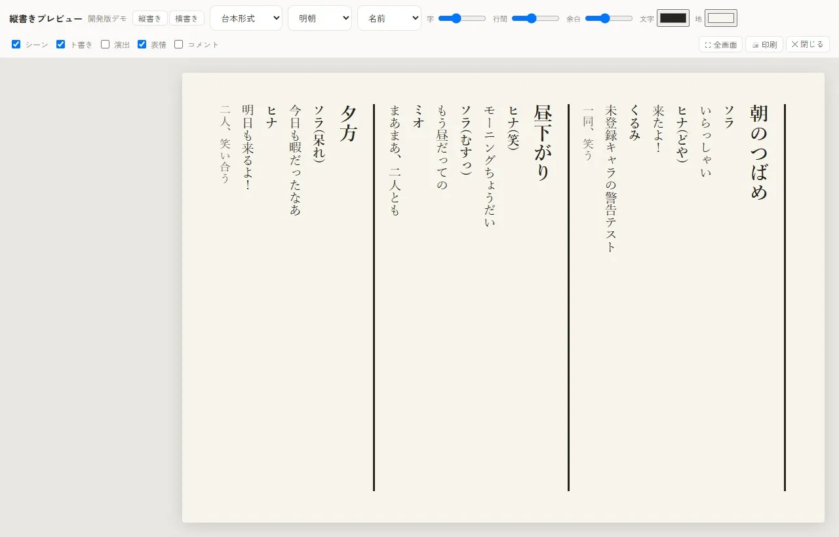839x537 pixels.
Task: Uncheck the ト書き checkbox
Action: (x=61, y=45)
